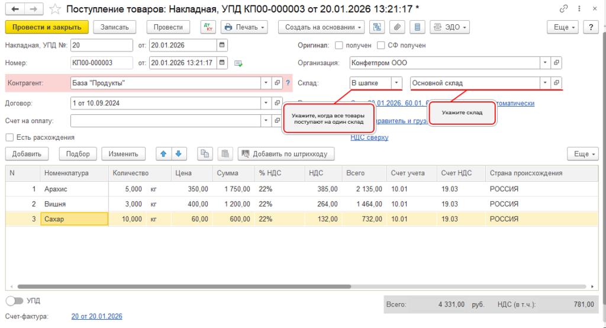Open the НДС сверху link
The height and width of the screenshot is (328, 606).
click(x=369, y=137)
